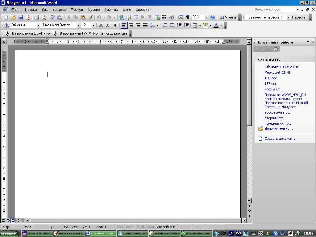Switch to CorelDRAW 11 taskbar button
Viewport: 316px width, 237px height.
click(x=133, y=233)
